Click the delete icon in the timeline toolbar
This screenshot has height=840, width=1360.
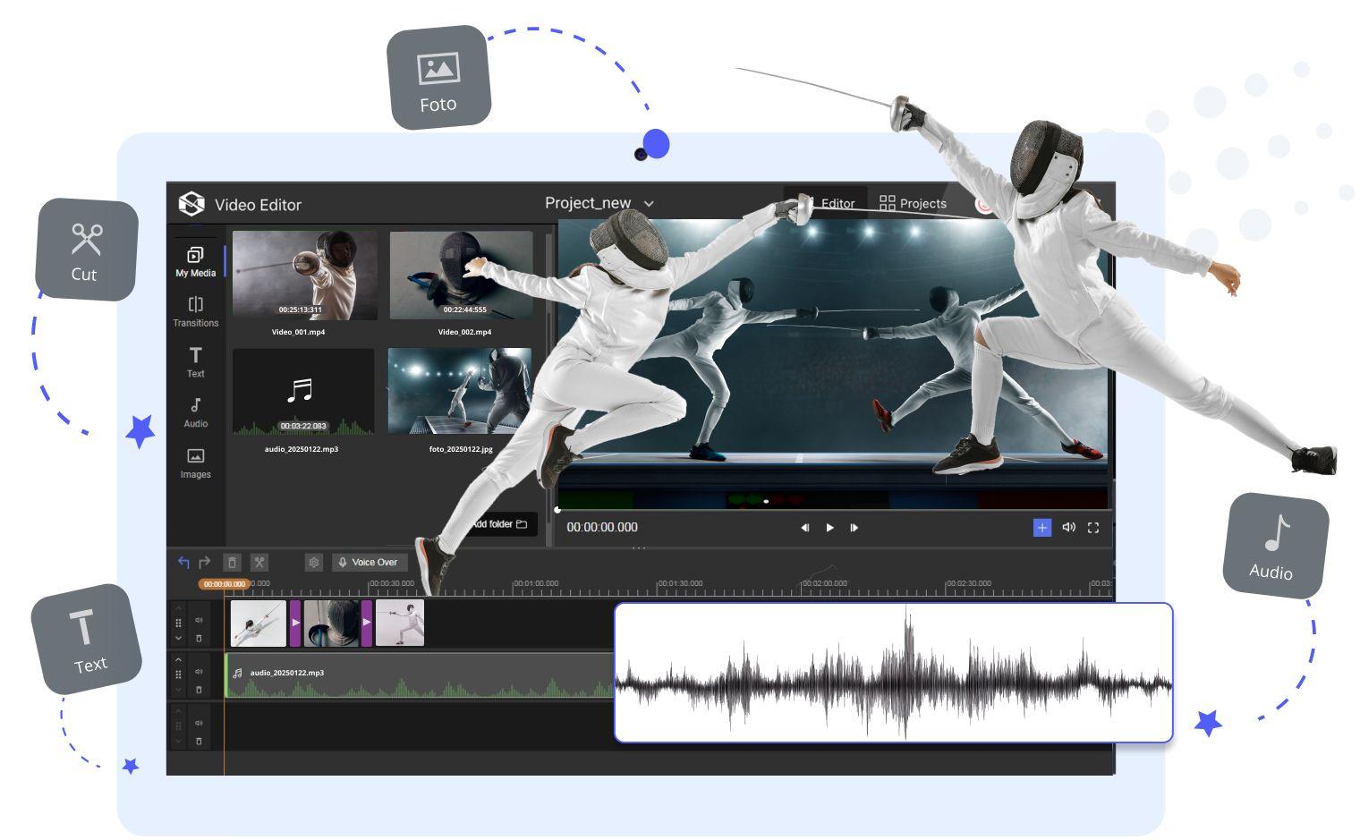[232, 562]
